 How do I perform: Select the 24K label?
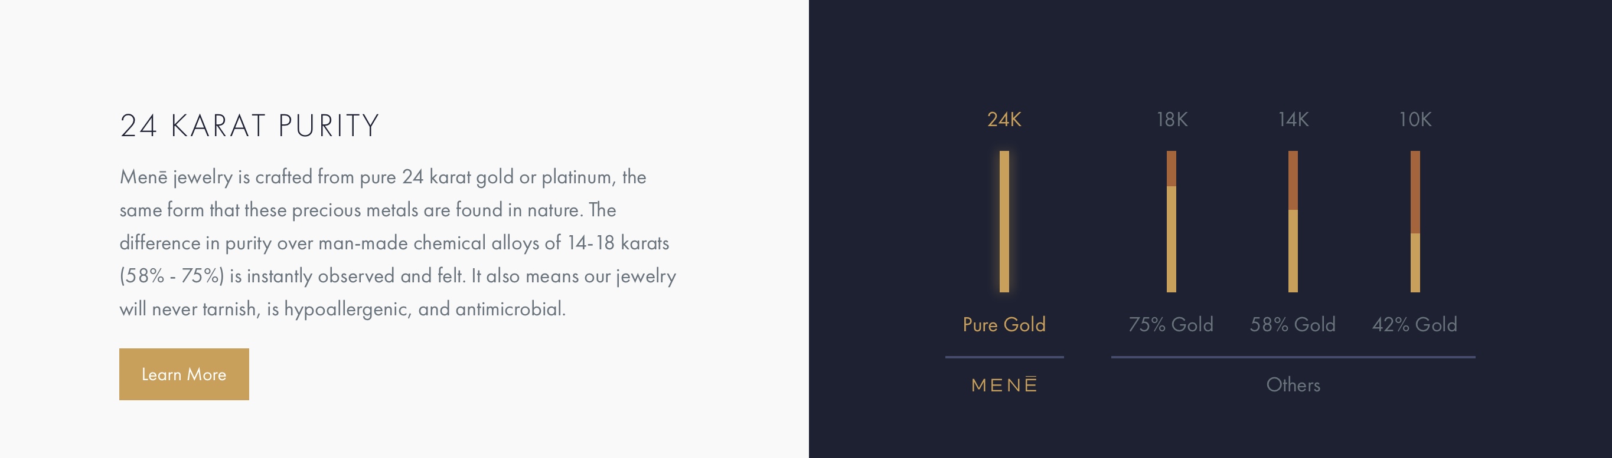[x=1004, y=119]
